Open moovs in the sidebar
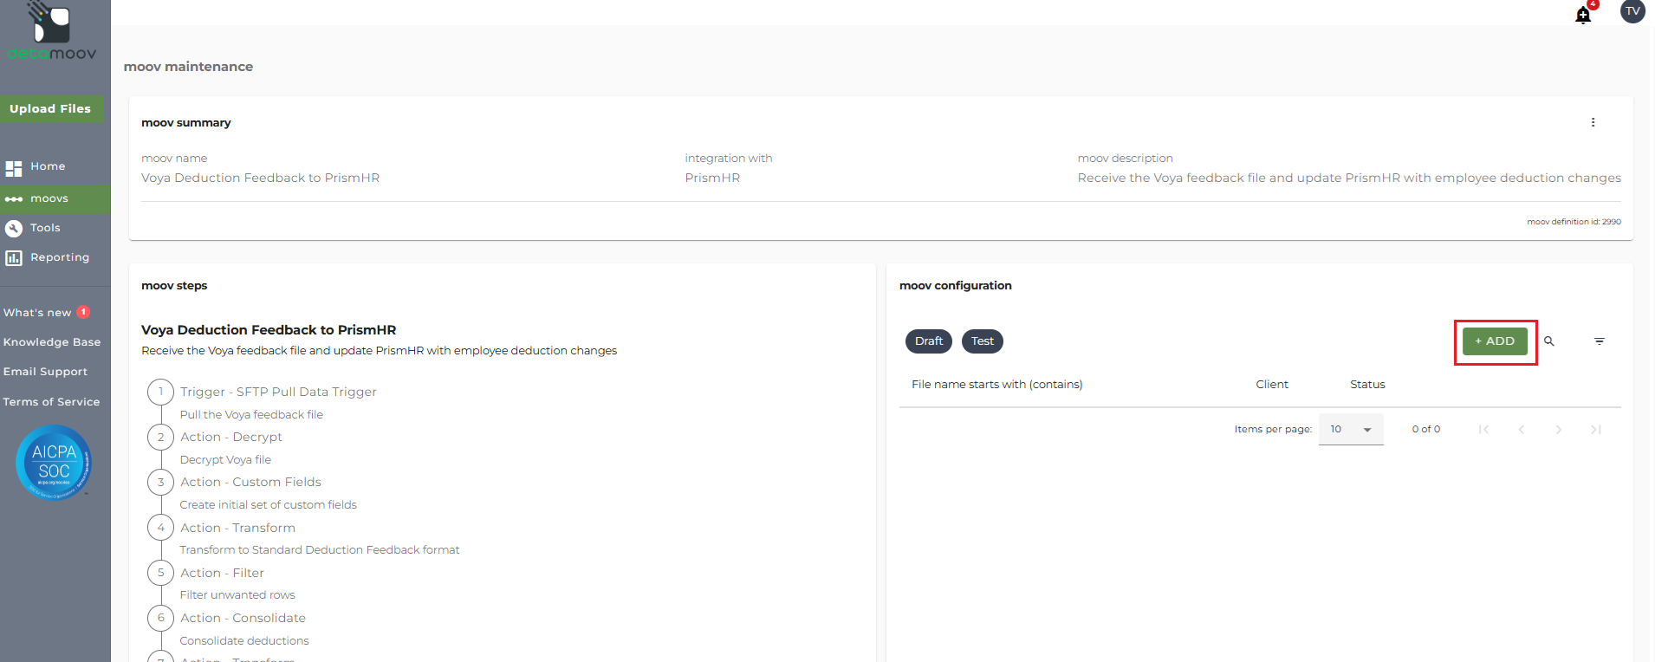This screenshot has width=1655, height=662. coord(49,199)
